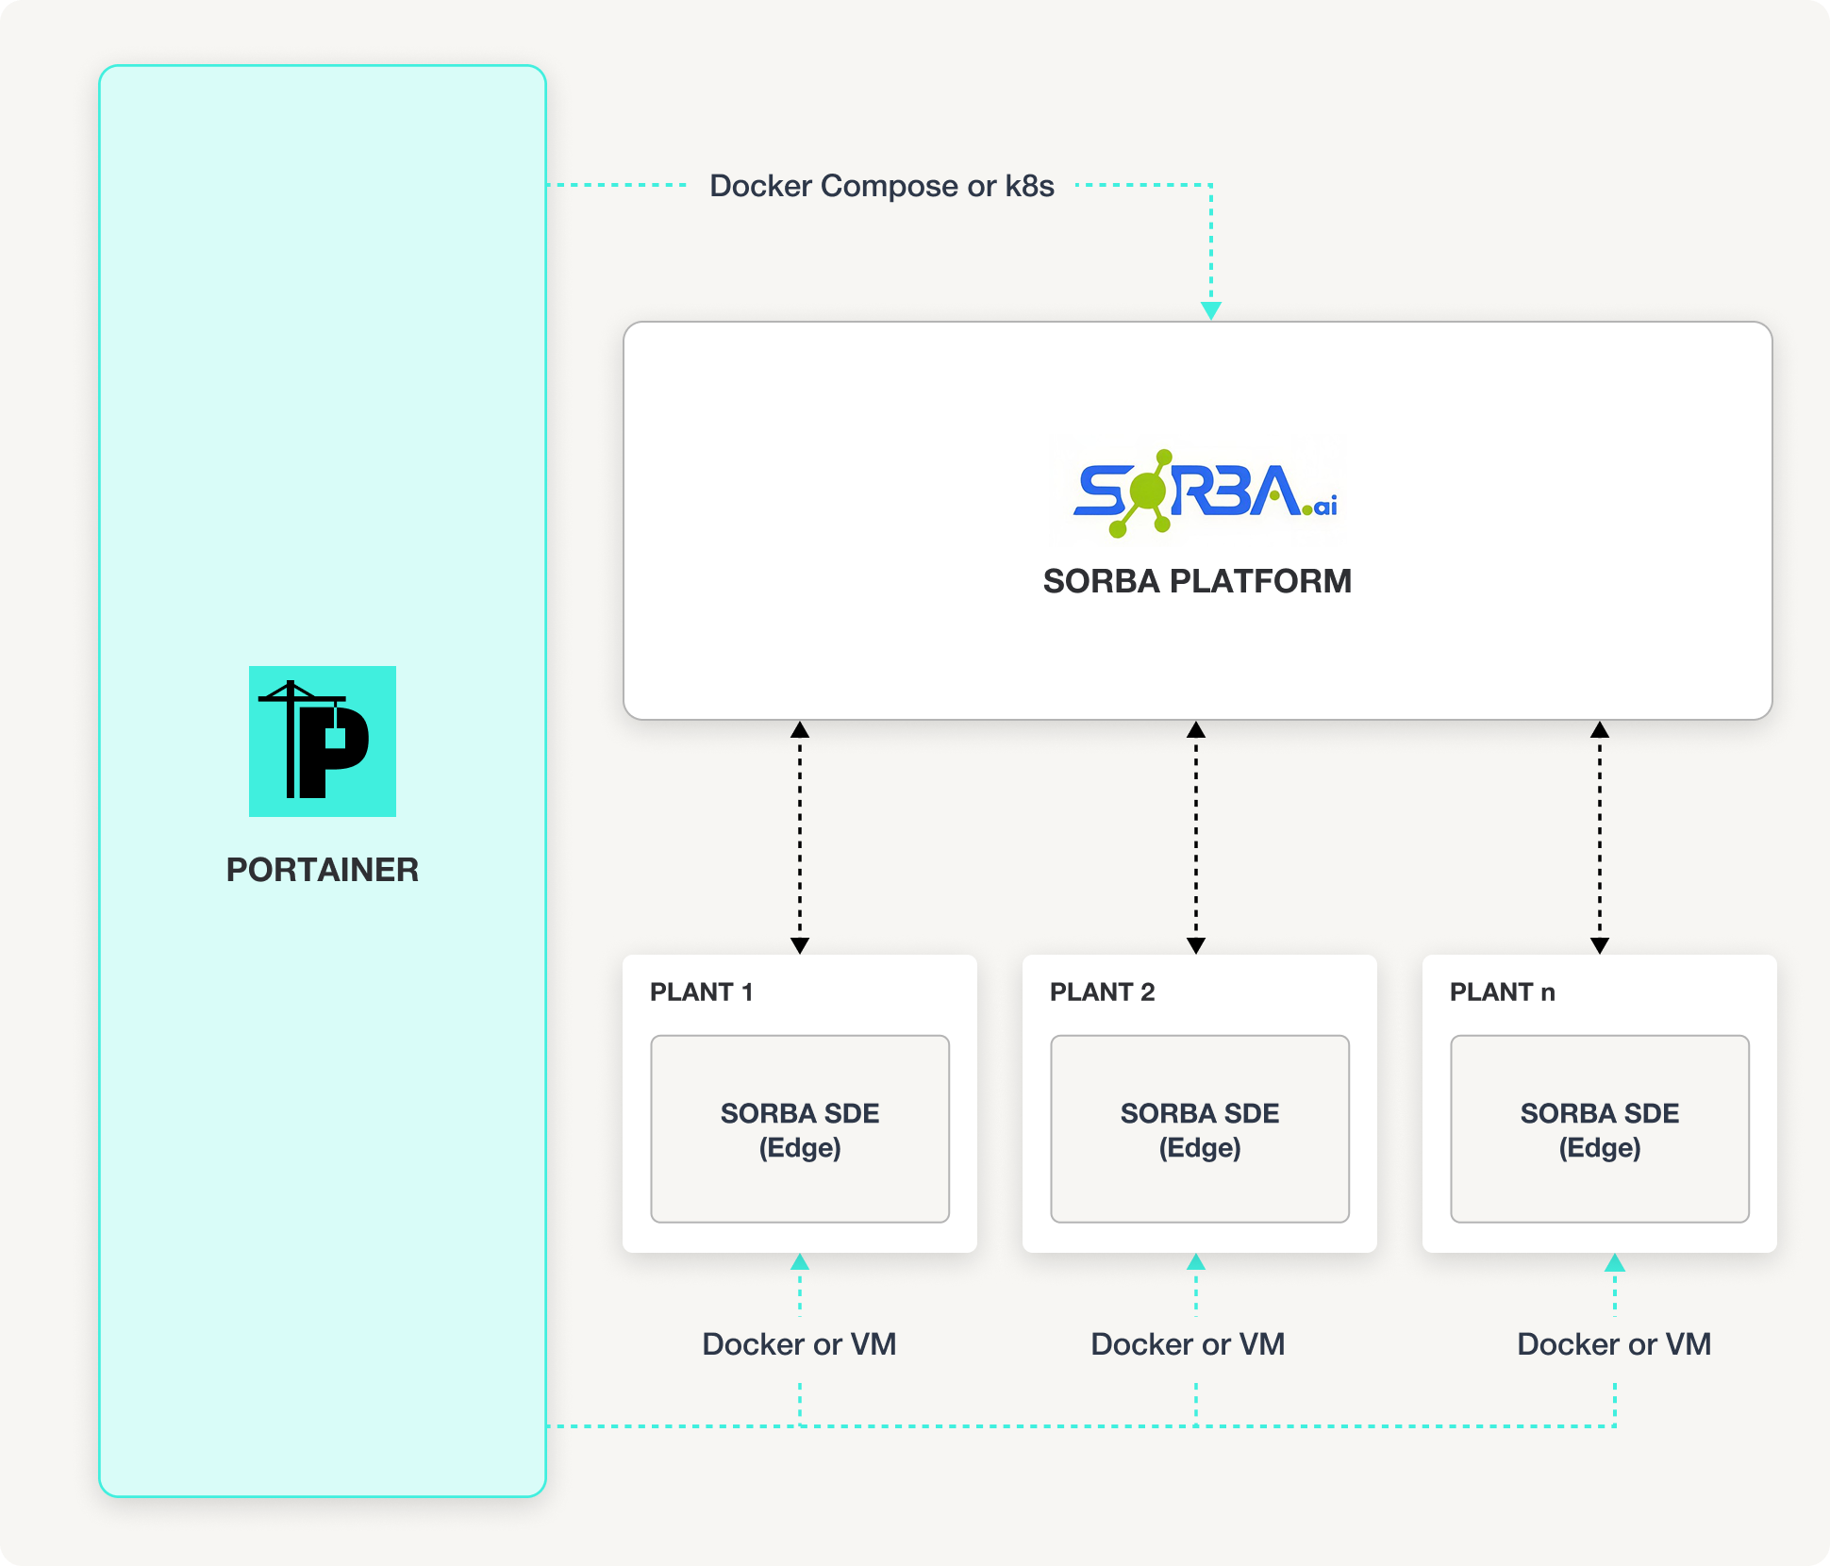The width and height of the screenshot is (1830, 1566).
Task: Click Docker or VM label under Plant n
Action: pos(1614,1344)
